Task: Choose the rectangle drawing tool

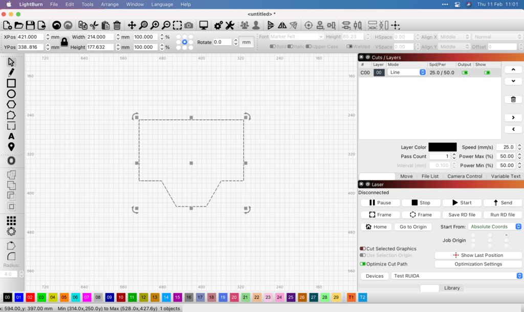Action: [11, 83]
